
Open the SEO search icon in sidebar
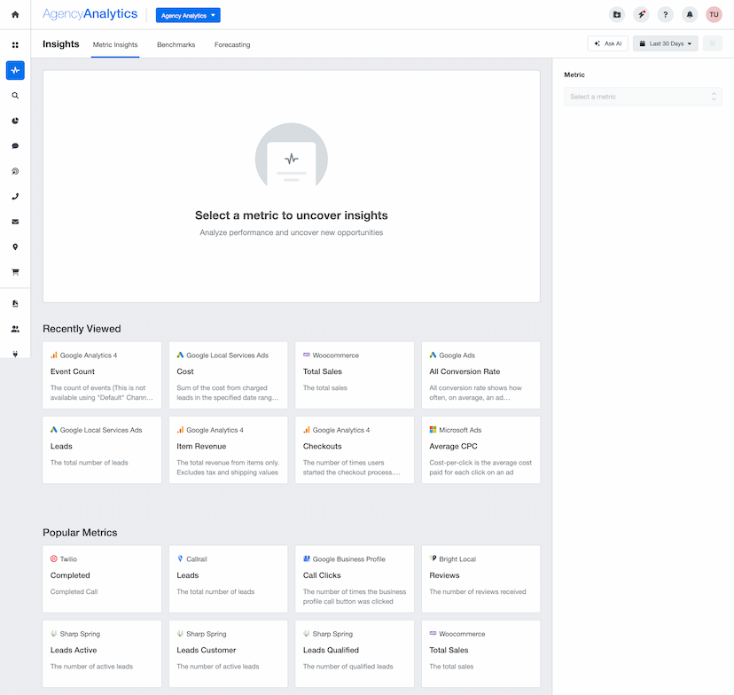(15, 96)
